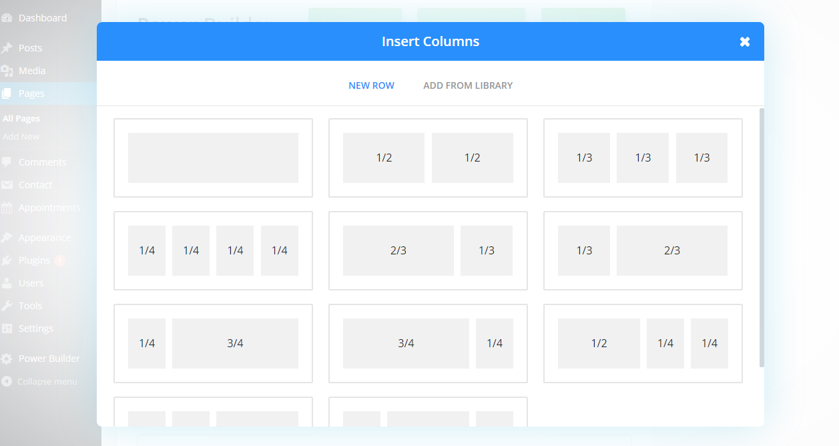Click the Comments speech bubble icon

(x=7, y=162)
